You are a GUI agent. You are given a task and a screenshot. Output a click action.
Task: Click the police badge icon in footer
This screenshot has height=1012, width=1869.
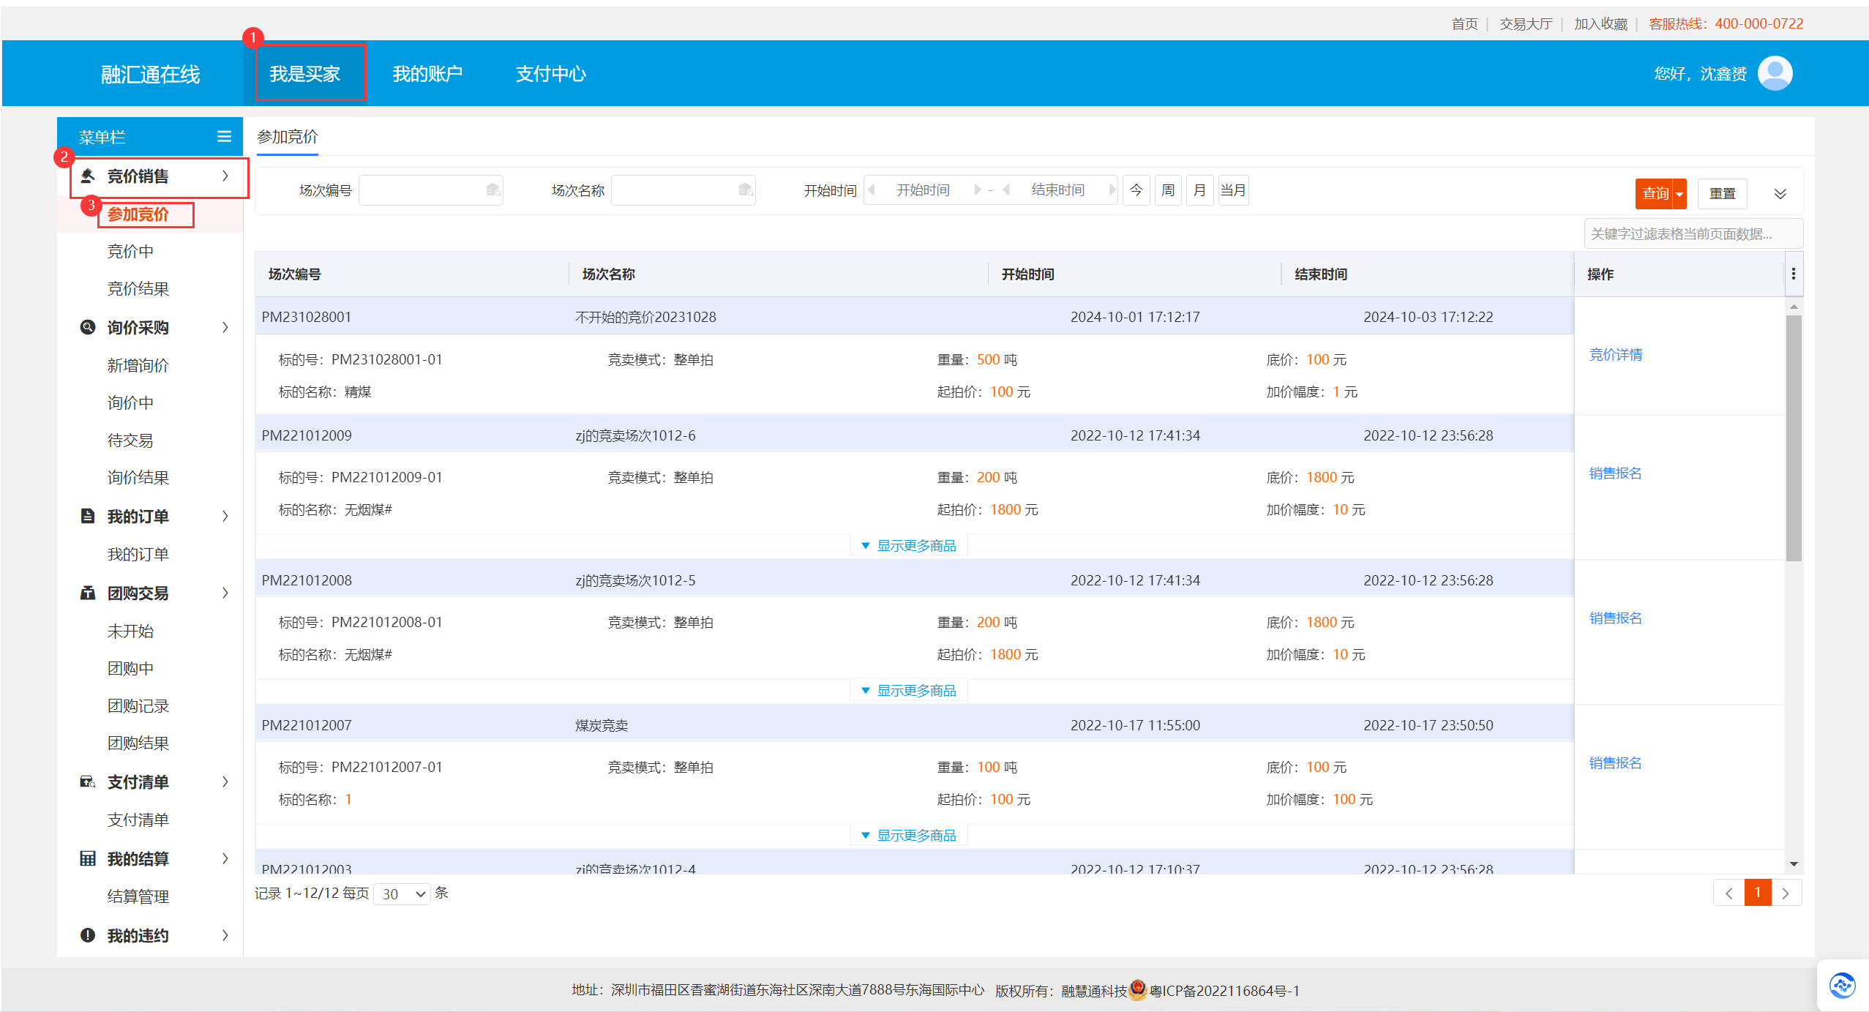1137,990
